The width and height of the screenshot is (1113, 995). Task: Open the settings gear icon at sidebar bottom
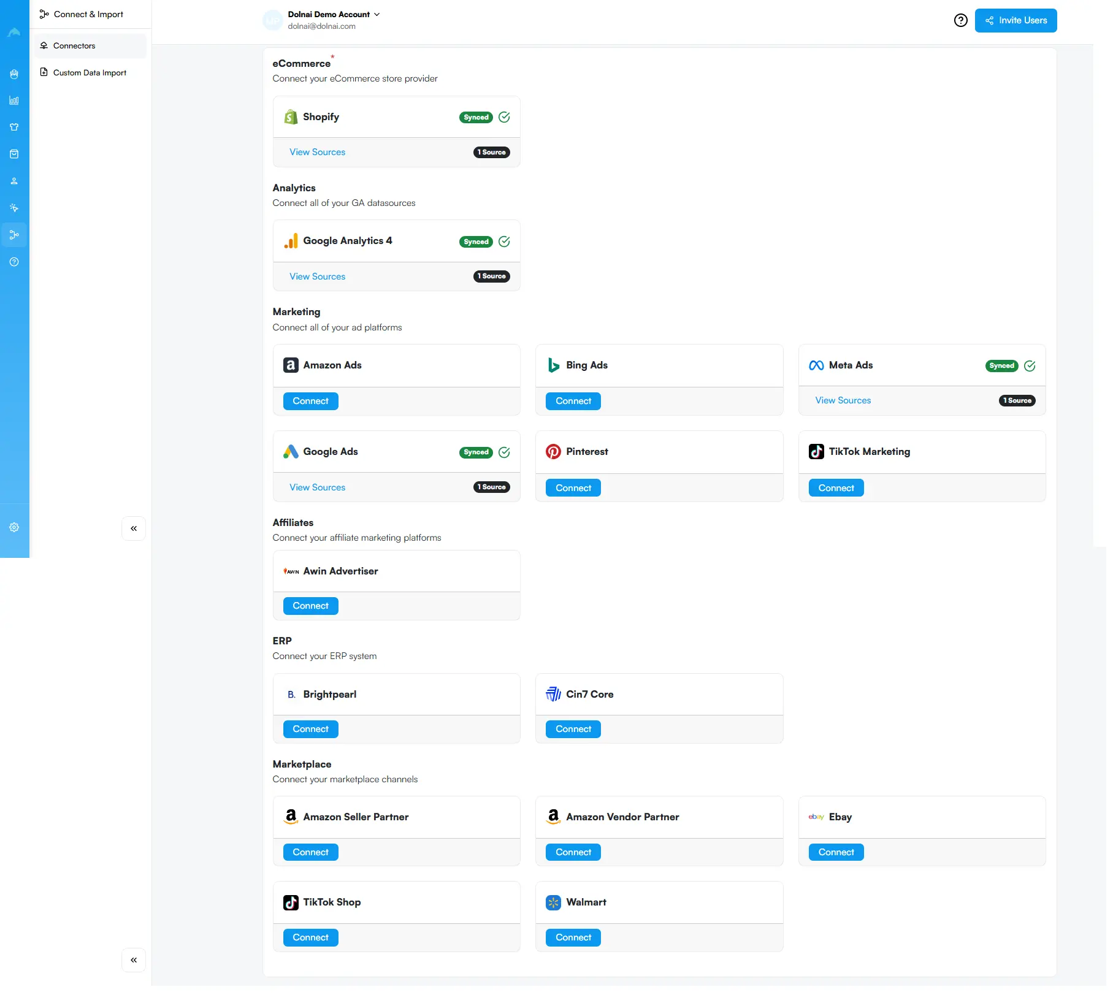click(15, 527)
